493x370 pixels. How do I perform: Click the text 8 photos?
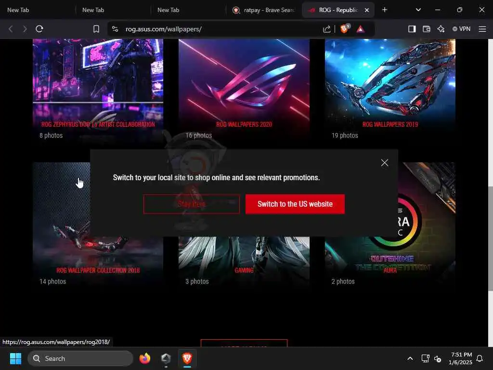pyautogui.click(x=51, y=135)
